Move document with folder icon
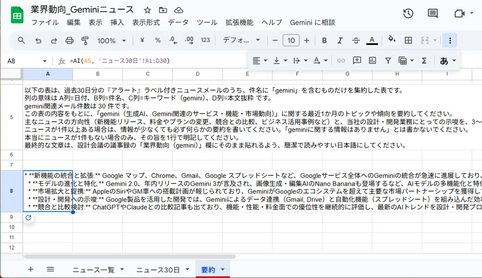Viewport: 482px width, 278px height. (163, 10)
